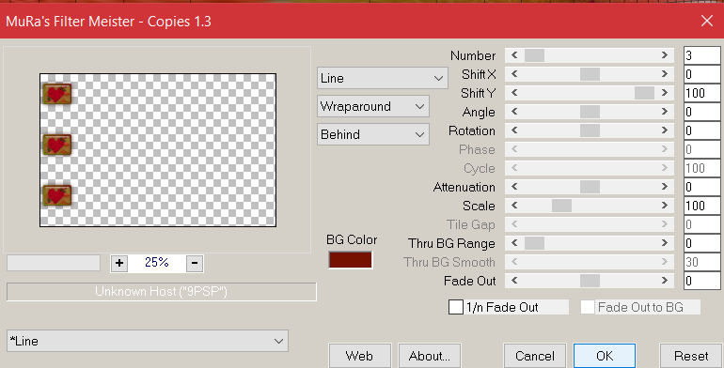The width and height of the screenshot is (724, 368).
Task: Open the About... dialog
Action: tap(430, 356)
